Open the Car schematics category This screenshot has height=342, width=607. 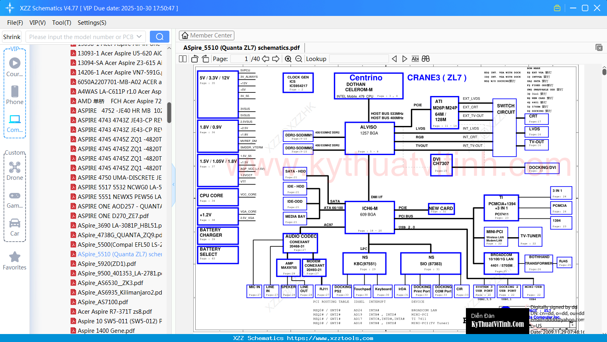tap(15, 227)
